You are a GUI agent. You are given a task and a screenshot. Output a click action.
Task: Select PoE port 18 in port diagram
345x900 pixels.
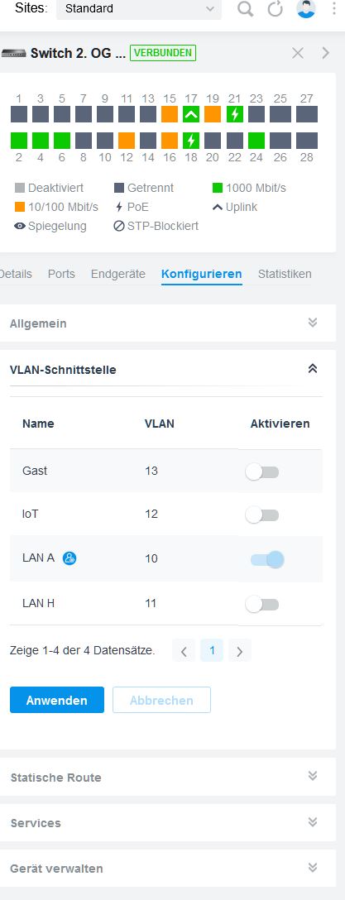[x=191, y=141]
